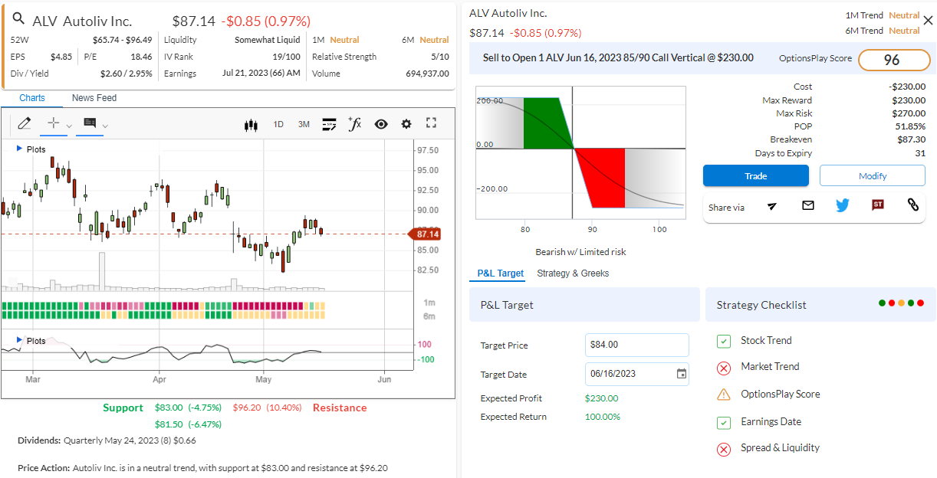The height and width of the screenshot is (478, 937).
Task: Activate the crosshair cursor tool
Action: (x=53, y=123)
